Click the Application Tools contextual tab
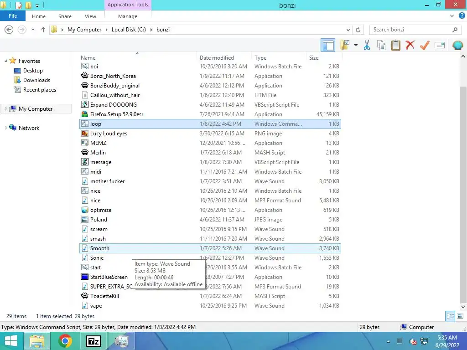 [x=128, y=5]
